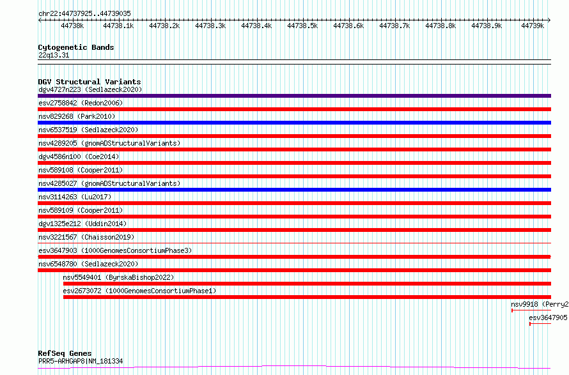Click the 44739k ruler tick label
This screenshot has width=569, height=375.
point(533,26)
